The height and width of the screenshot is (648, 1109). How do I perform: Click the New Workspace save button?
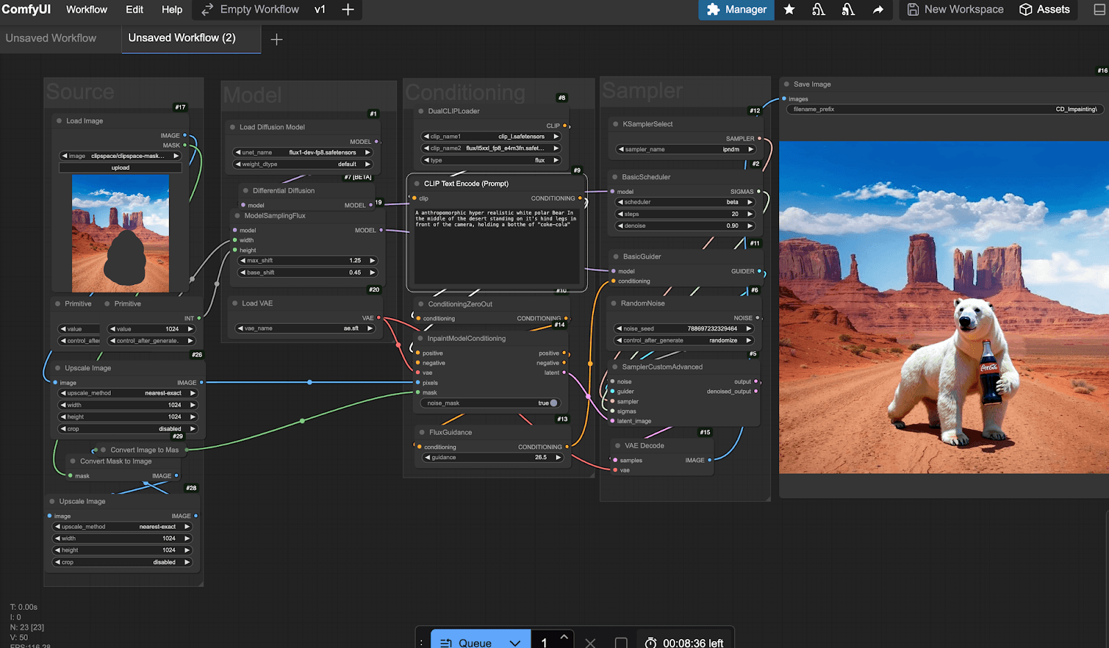[955, 10]
